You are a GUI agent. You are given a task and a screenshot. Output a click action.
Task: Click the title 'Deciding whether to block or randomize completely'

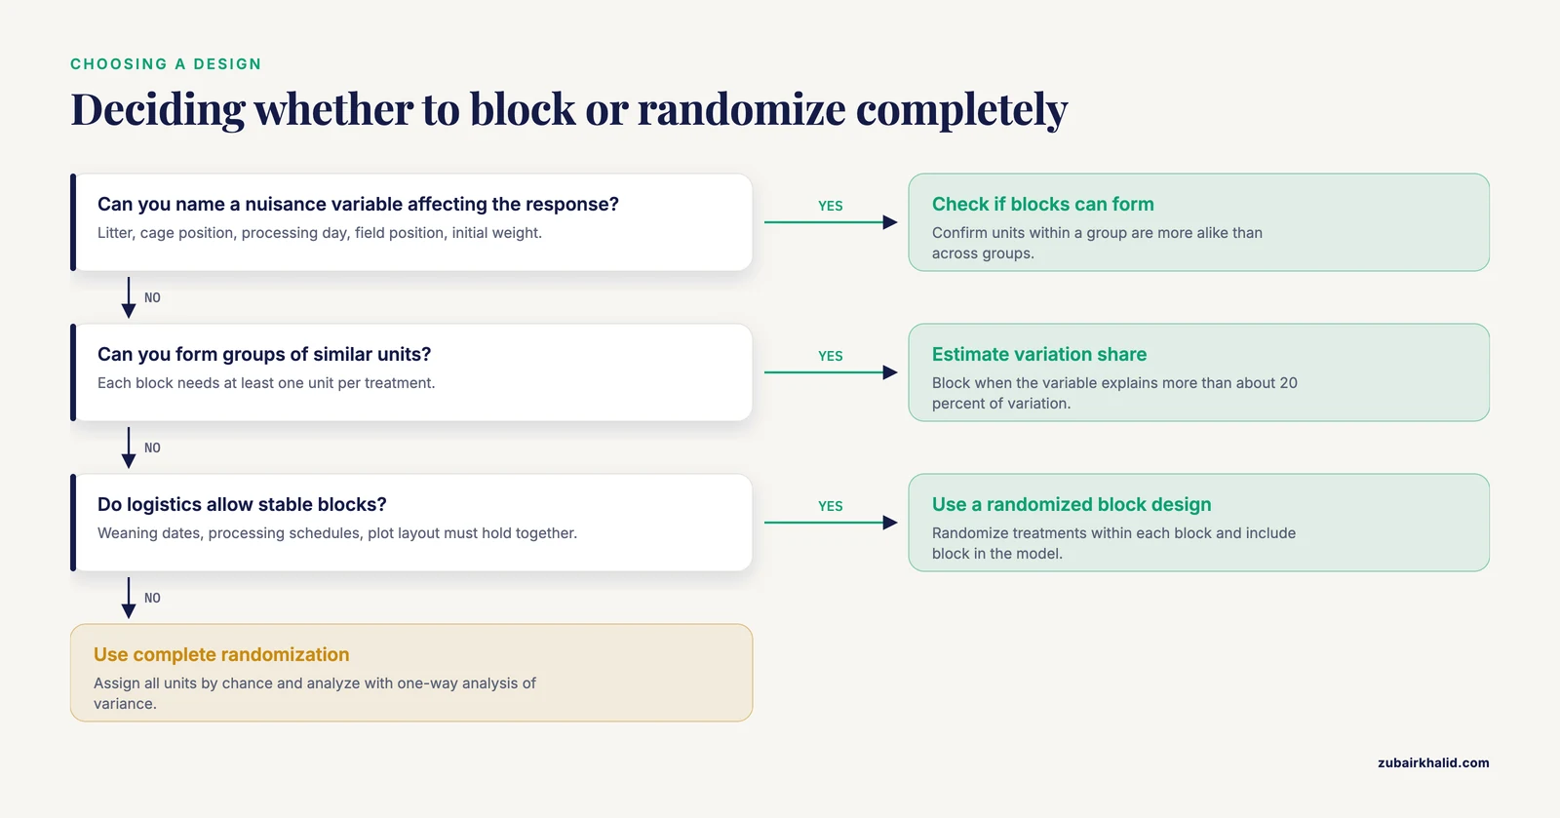[569, 109]
